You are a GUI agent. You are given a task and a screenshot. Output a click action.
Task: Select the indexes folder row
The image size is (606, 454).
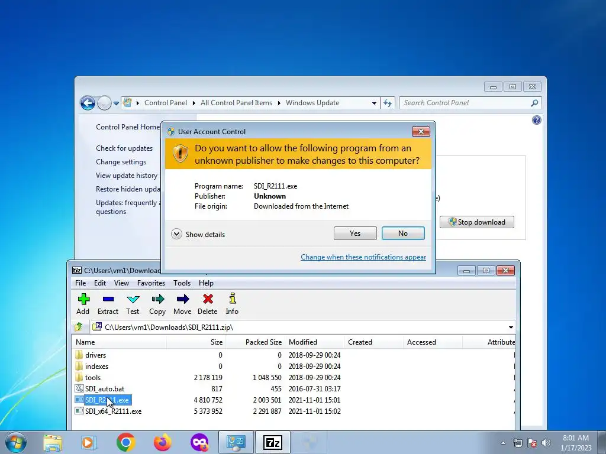294,366
